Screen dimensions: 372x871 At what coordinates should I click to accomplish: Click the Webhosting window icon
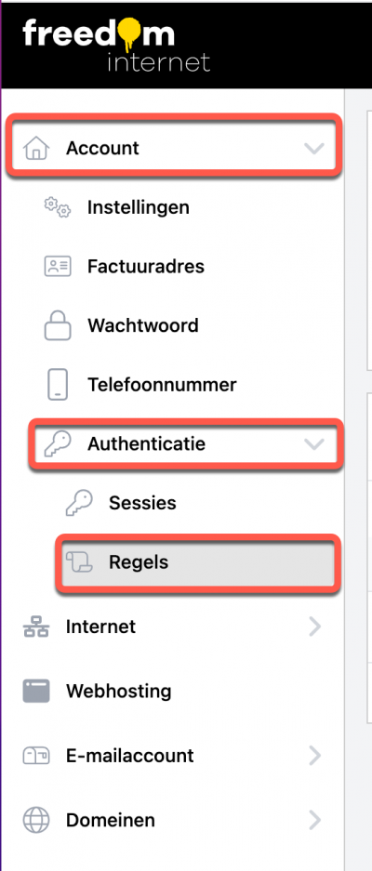(x=36, y=692)
